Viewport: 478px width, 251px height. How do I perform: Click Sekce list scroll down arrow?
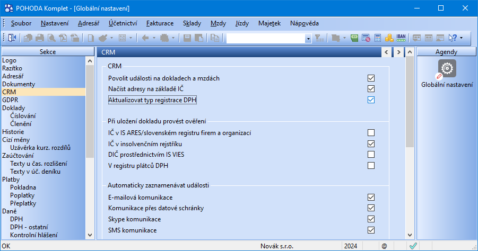[x=90, y=235]
